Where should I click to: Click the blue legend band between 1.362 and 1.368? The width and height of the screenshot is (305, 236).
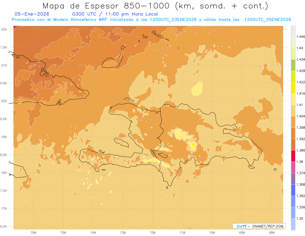coord(293,190)
